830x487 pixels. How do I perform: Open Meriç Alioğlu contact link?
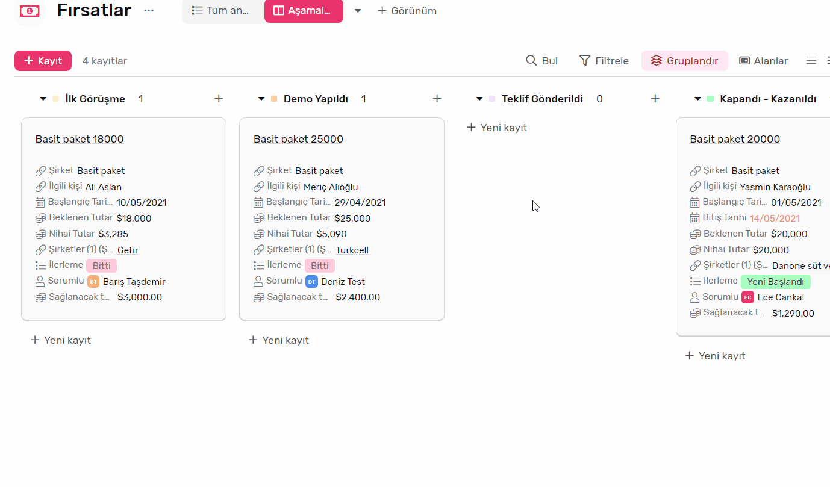click(331, 187)
